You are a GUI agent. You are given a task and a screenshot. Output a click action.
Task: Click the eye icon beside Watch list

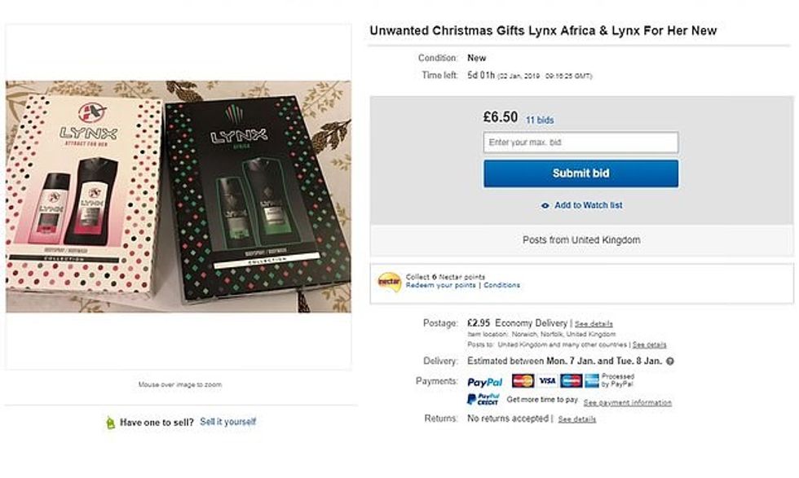click(x=545, y=206)
